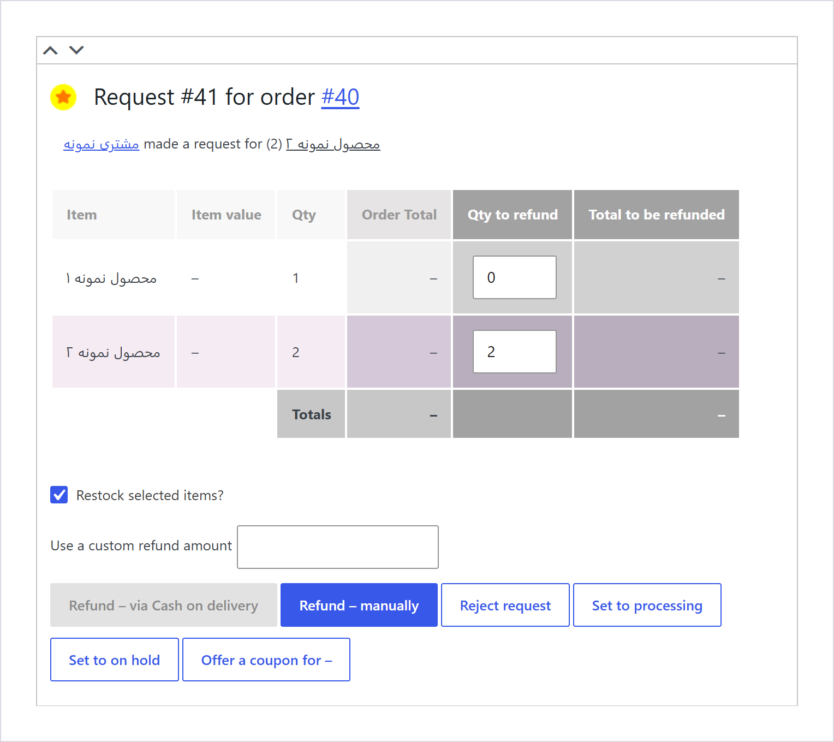Edit Qty to refund for محصول نمونه ۱
The image size is (834, 742).
pyautogui.click(x=515, y=277)
